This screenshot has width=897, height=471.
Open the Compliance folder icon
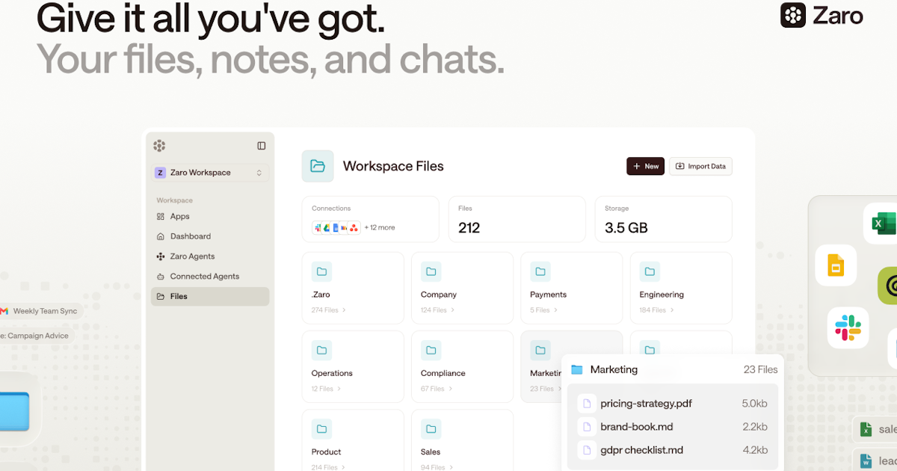(431, 350)
